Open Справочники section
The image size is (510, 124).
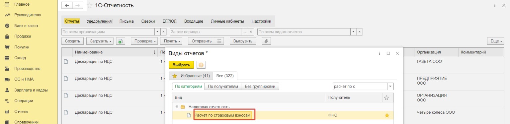tap(27, 122)
